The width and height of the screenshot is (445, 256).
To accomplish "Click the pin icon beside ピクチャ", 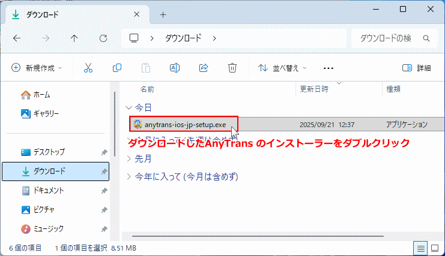I will pos(104,210).
